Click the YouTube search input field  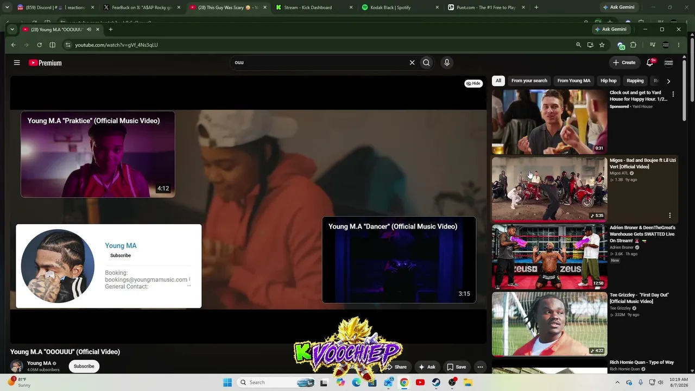click(x=320, y=62)
